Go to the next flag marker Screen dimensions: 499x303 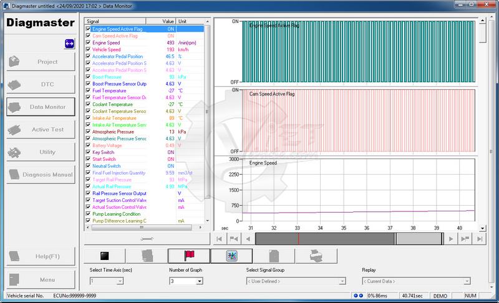tap(465, 239)
